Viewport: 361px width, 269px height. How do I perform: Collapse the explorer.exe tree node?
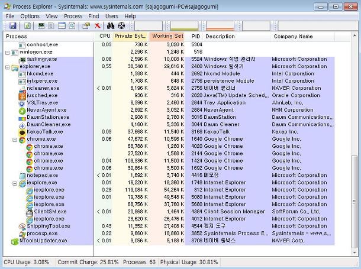click(x=7, y=67)
